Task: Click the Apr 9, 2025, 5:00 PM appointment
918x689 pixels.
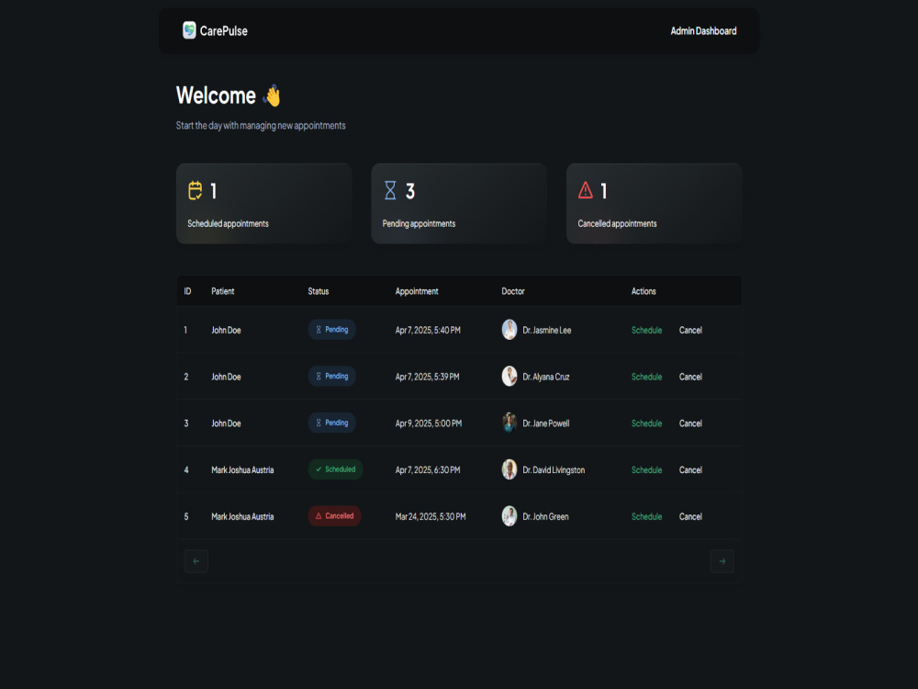Action: pyautogui.click(x=429, y=424)
